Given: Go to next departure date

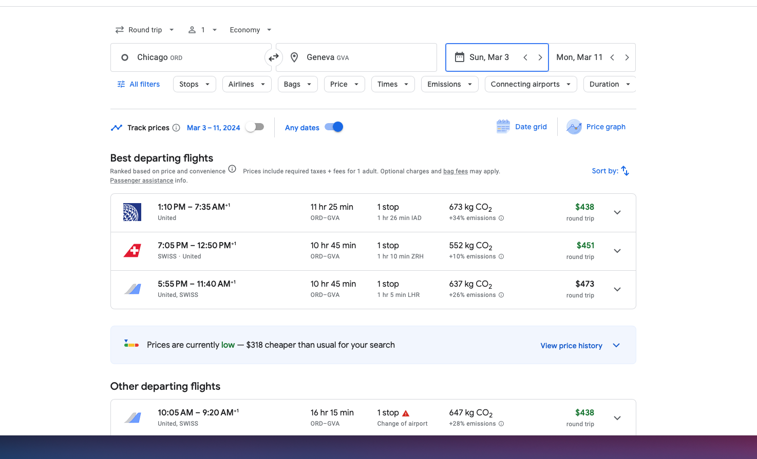Looking at the screenshot, I should [540, 57].
